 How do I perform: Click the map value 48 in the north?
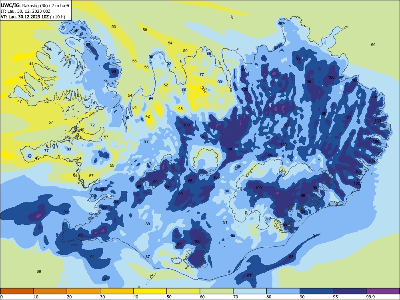coord(180,109)
